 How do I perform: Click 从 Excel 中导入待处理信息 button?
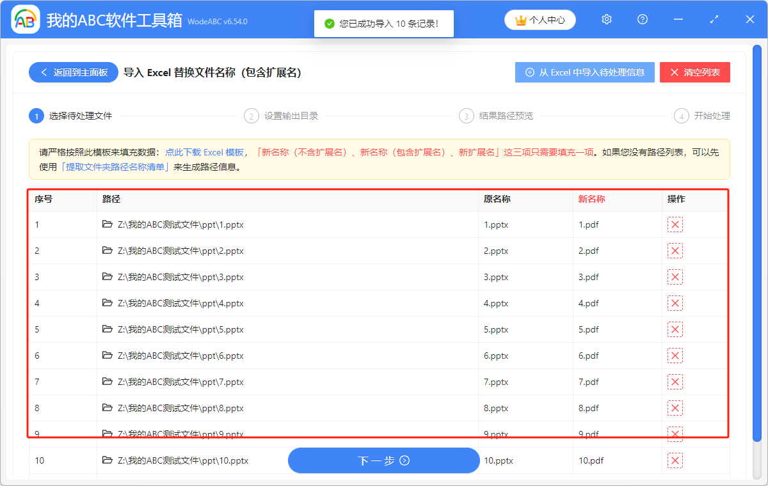584,73
